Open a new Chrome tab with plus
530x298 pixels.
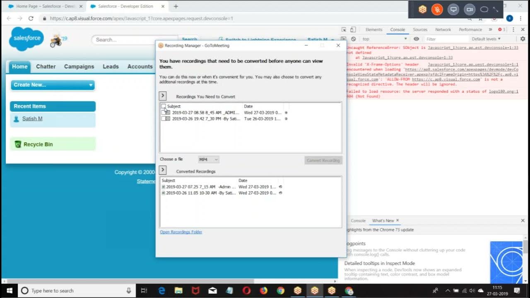(x=176, y=6)
